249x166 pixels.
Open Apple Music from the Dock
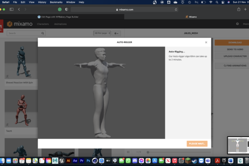point(175,161)
